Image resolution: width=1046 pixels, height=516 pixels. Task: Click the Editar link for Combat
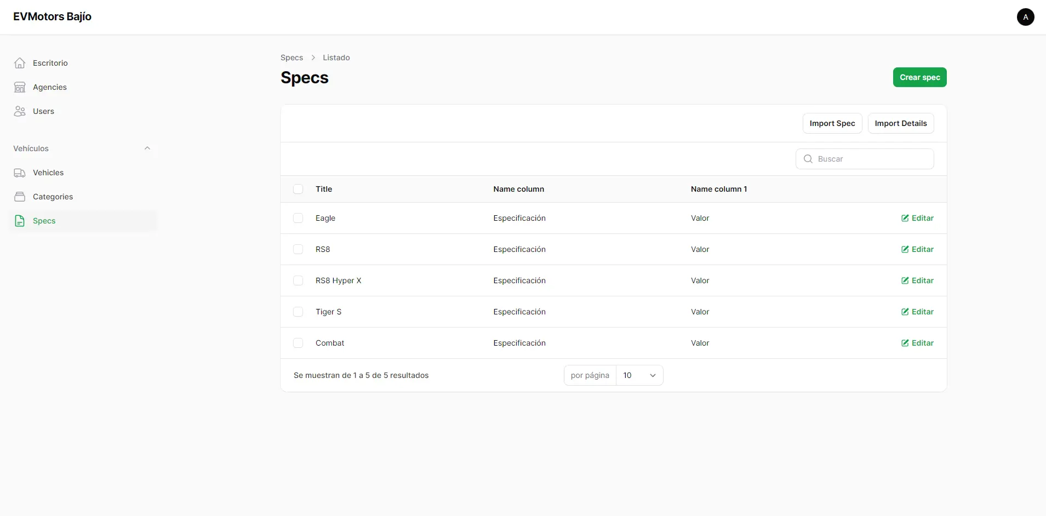[x=917, y=343]
